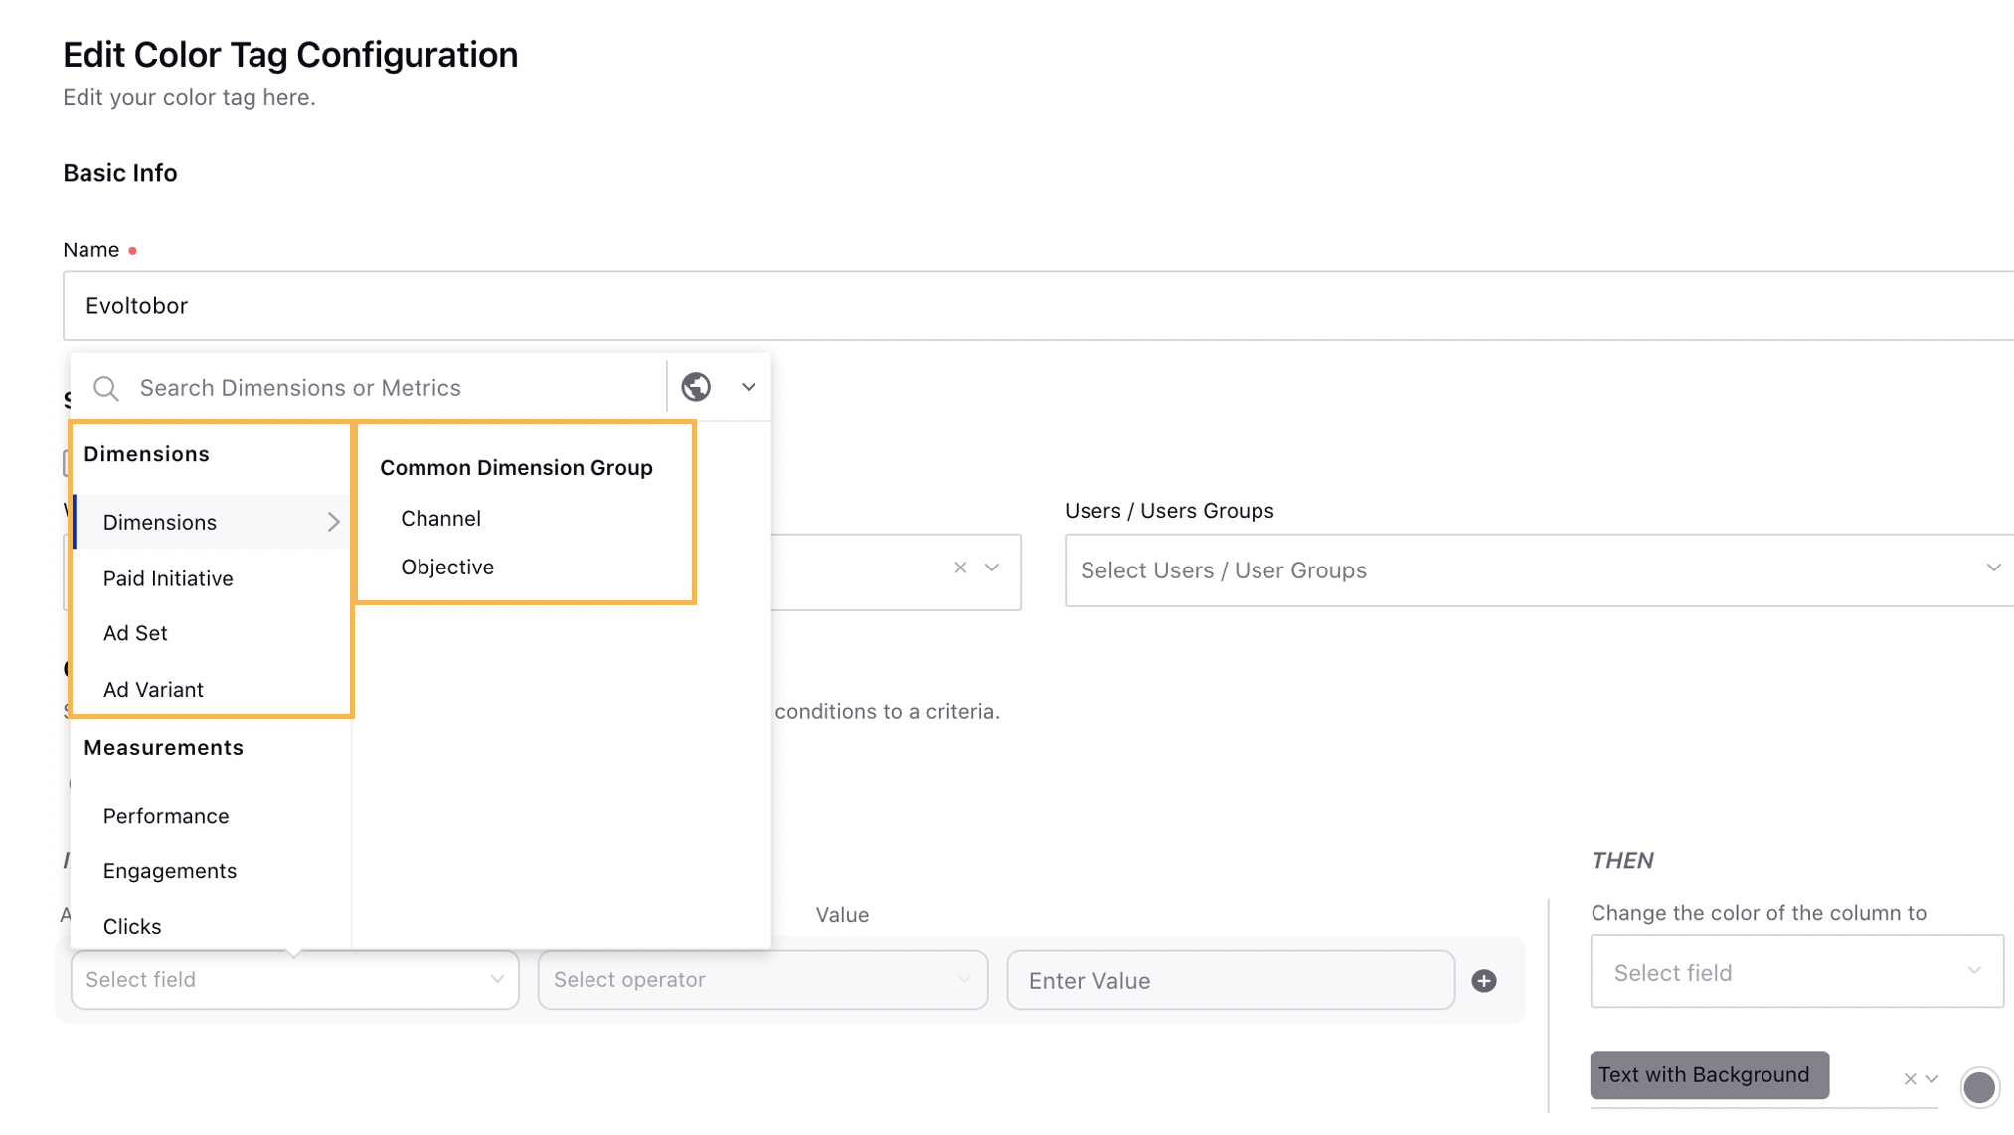Click the dropdown chevron next to Users Groups

click(x=1992, y=568)
